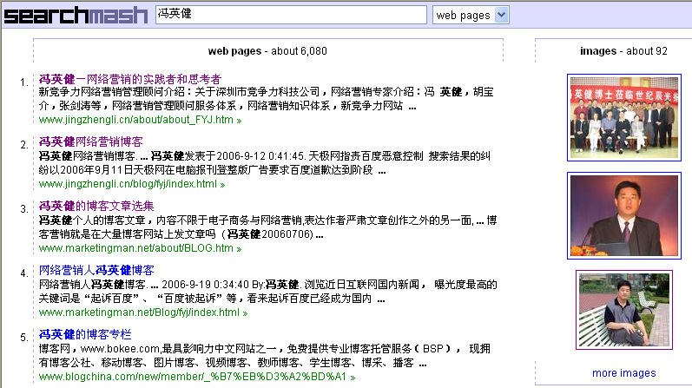
Task: Click the www.blogchina.com green URL
Action: point(192,377)
